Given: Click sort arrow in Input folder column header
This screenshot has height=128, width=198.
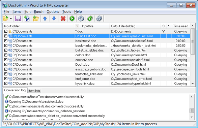Looking at the screenshot, I should [x=77, y=26].
